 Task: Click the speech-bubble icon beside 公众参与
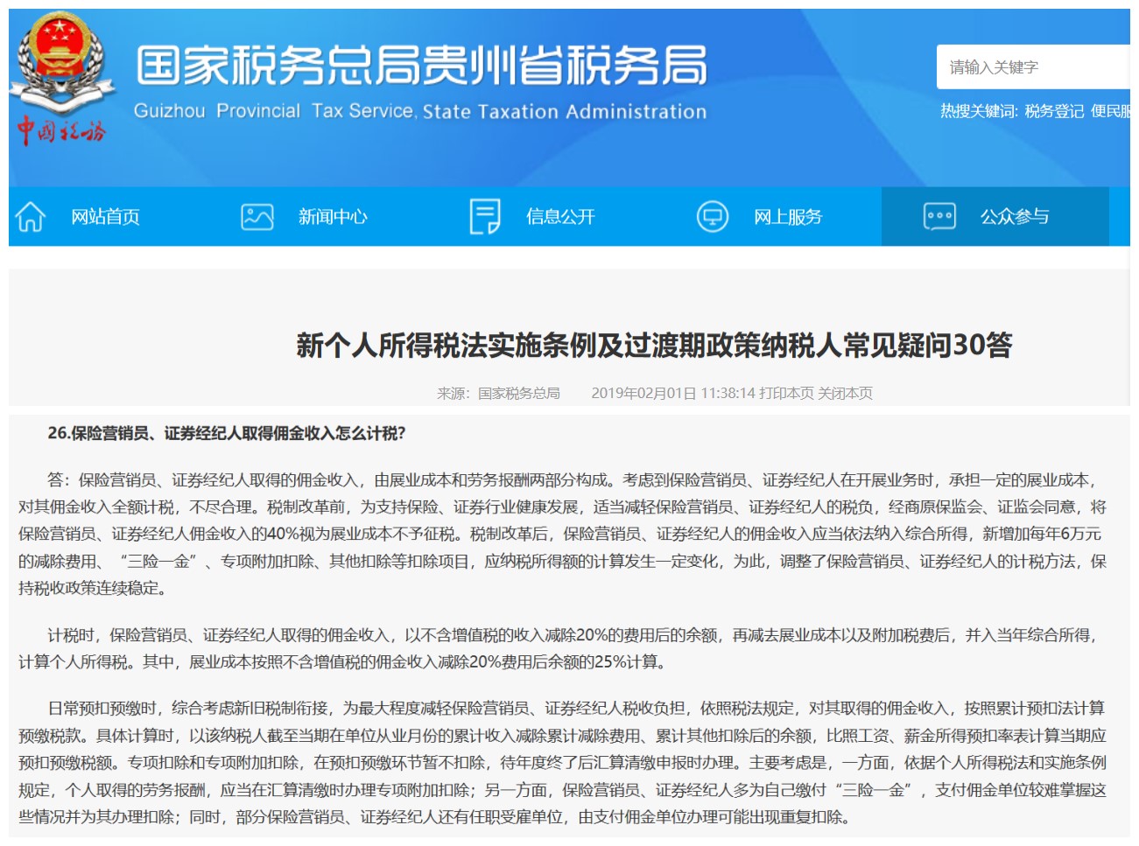(939, 217)
